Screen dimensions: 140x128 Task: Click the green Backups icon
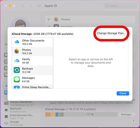tap(17, 70)
